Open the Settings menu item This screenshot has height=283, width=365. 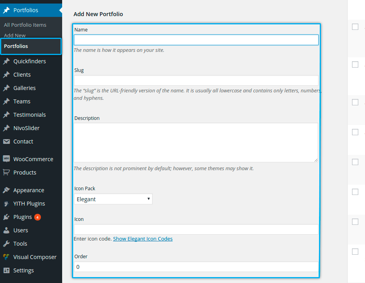pyautogui.click(x=24, y=270)
